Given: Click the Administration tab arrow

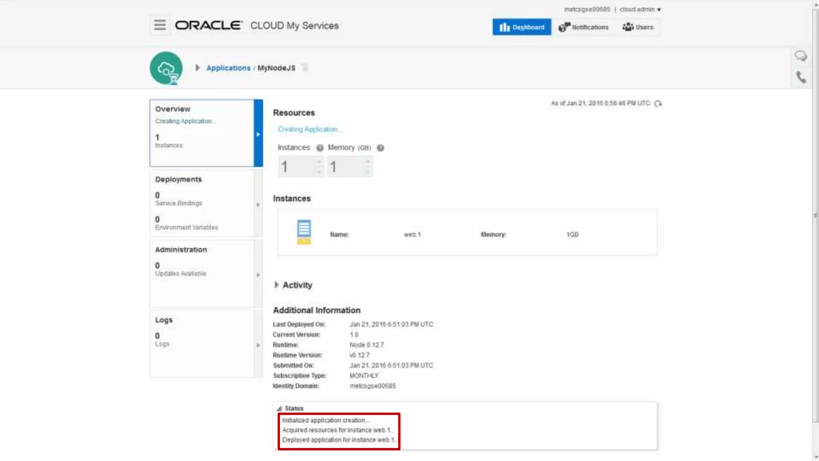Looking at the screenshot, I should [258, 275].
